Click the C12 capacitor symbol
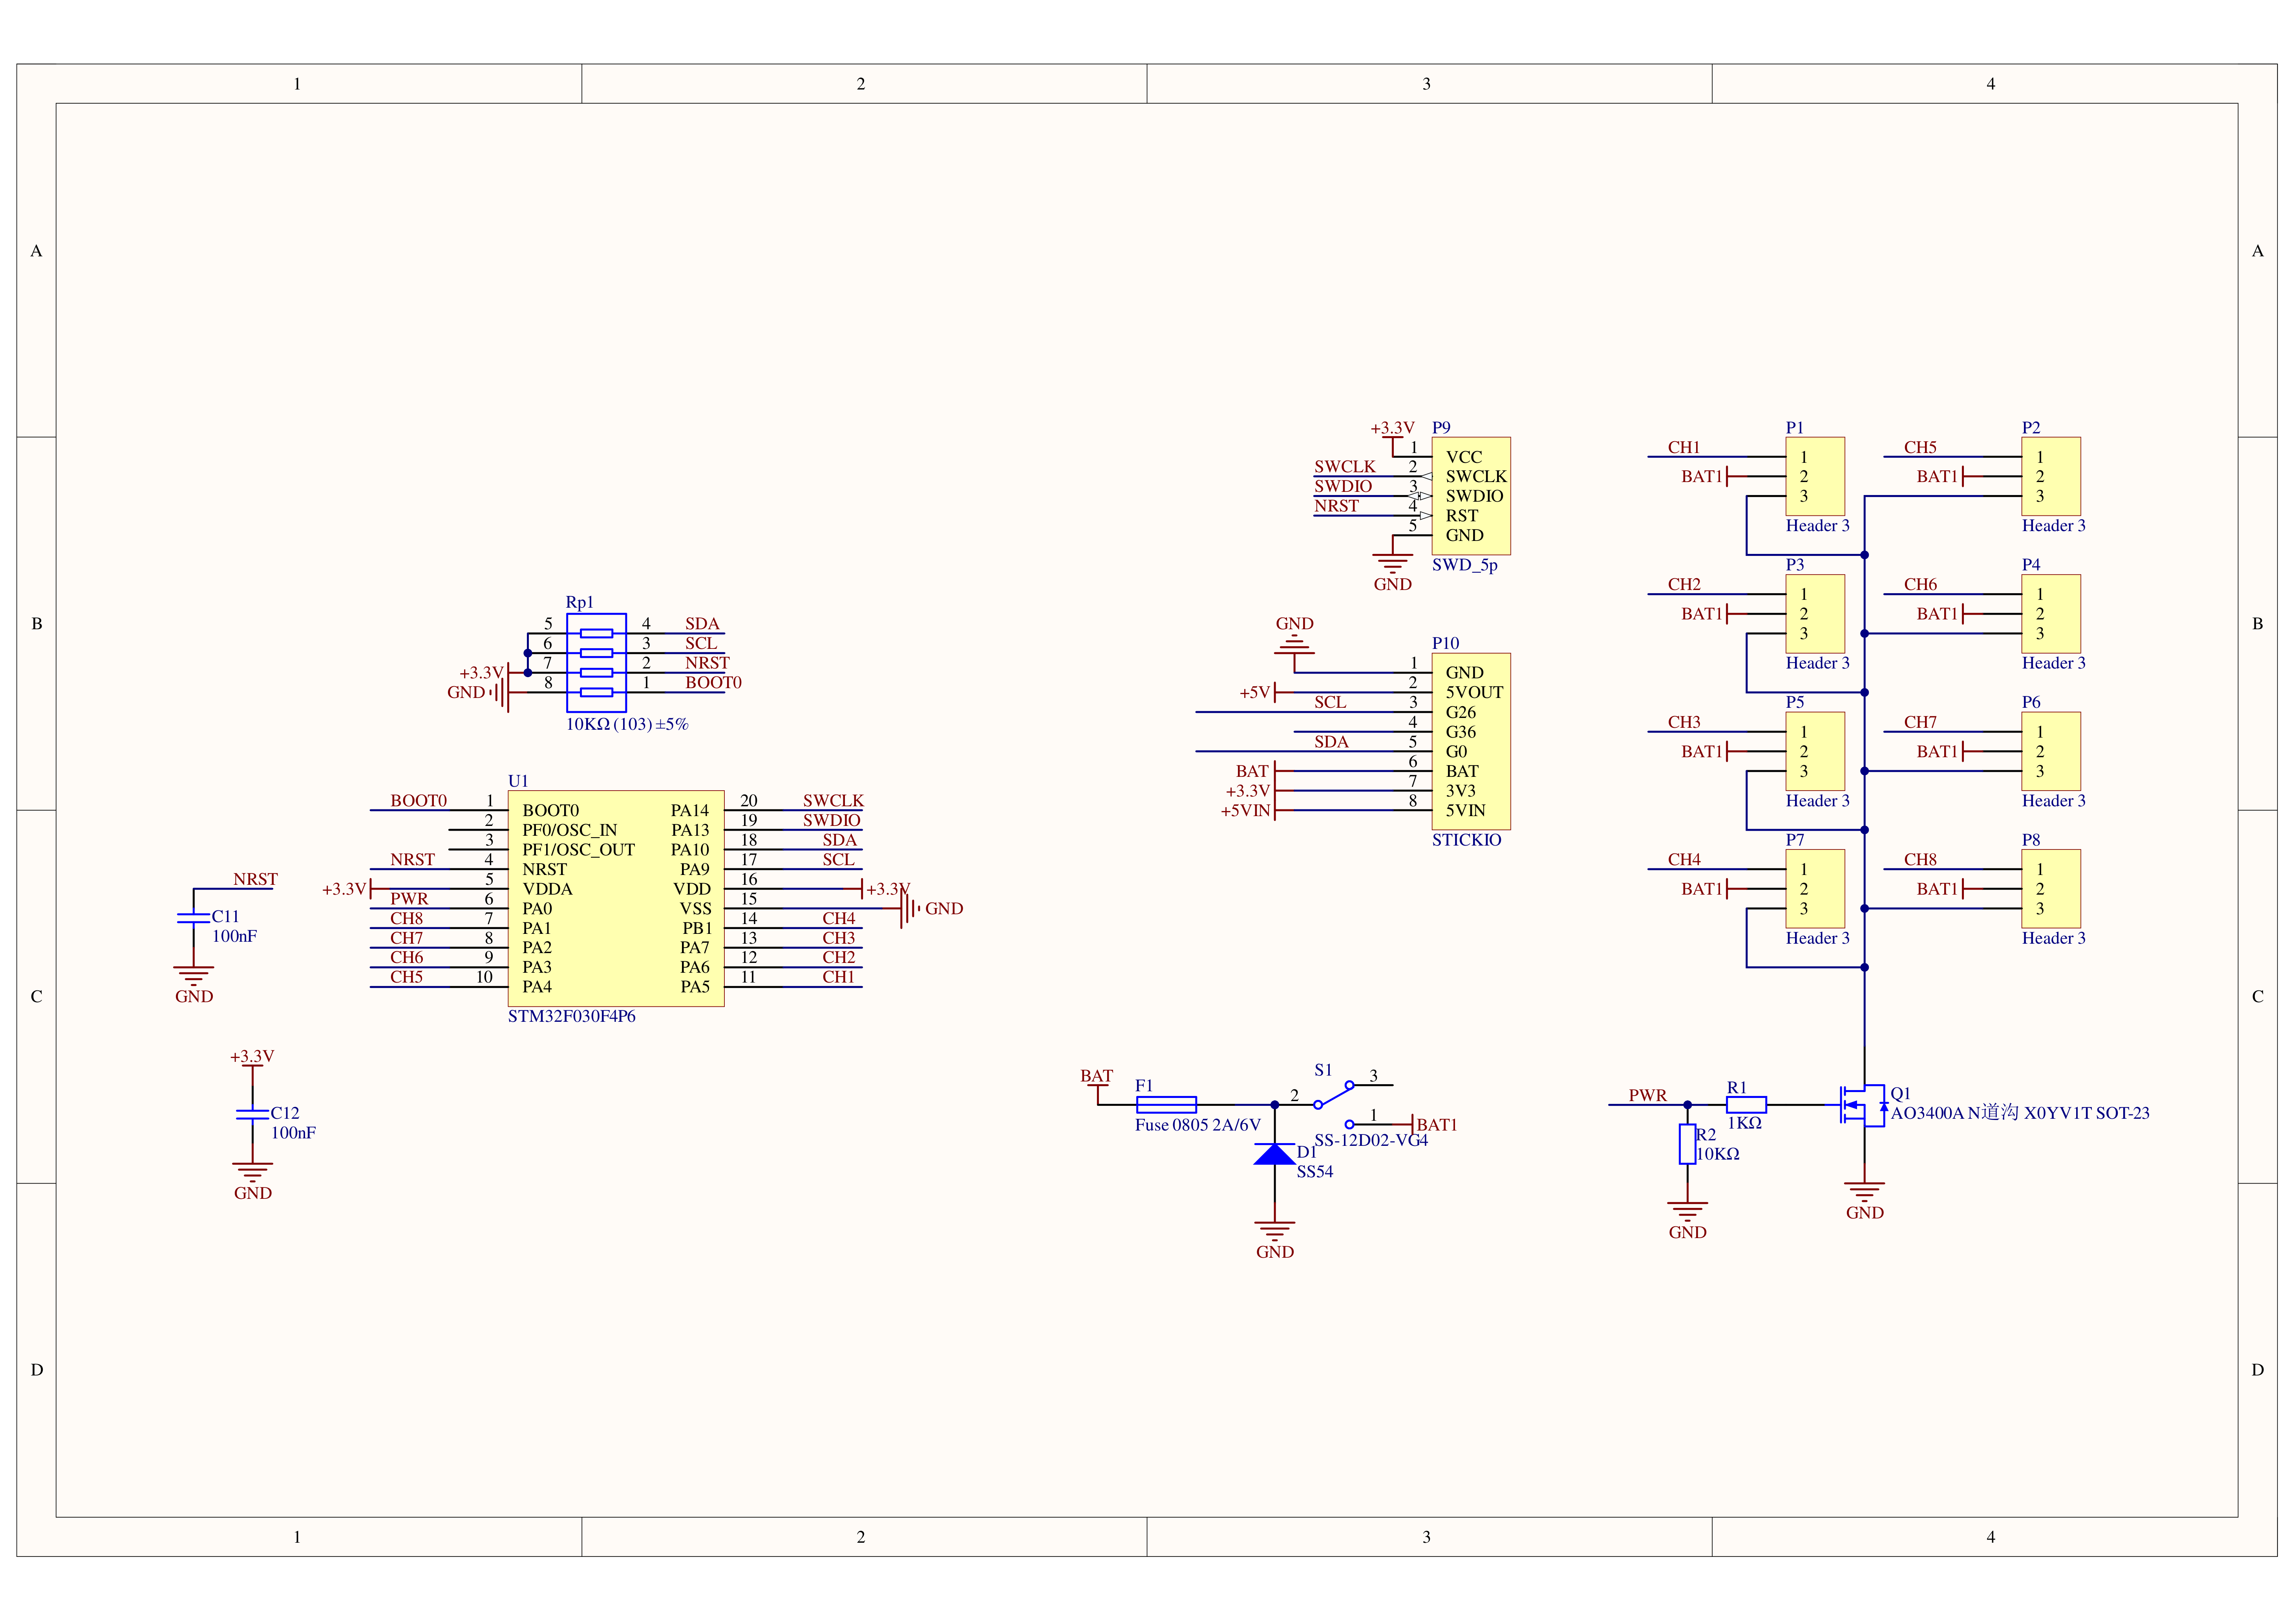2296x1622 pixels. 252,1114
